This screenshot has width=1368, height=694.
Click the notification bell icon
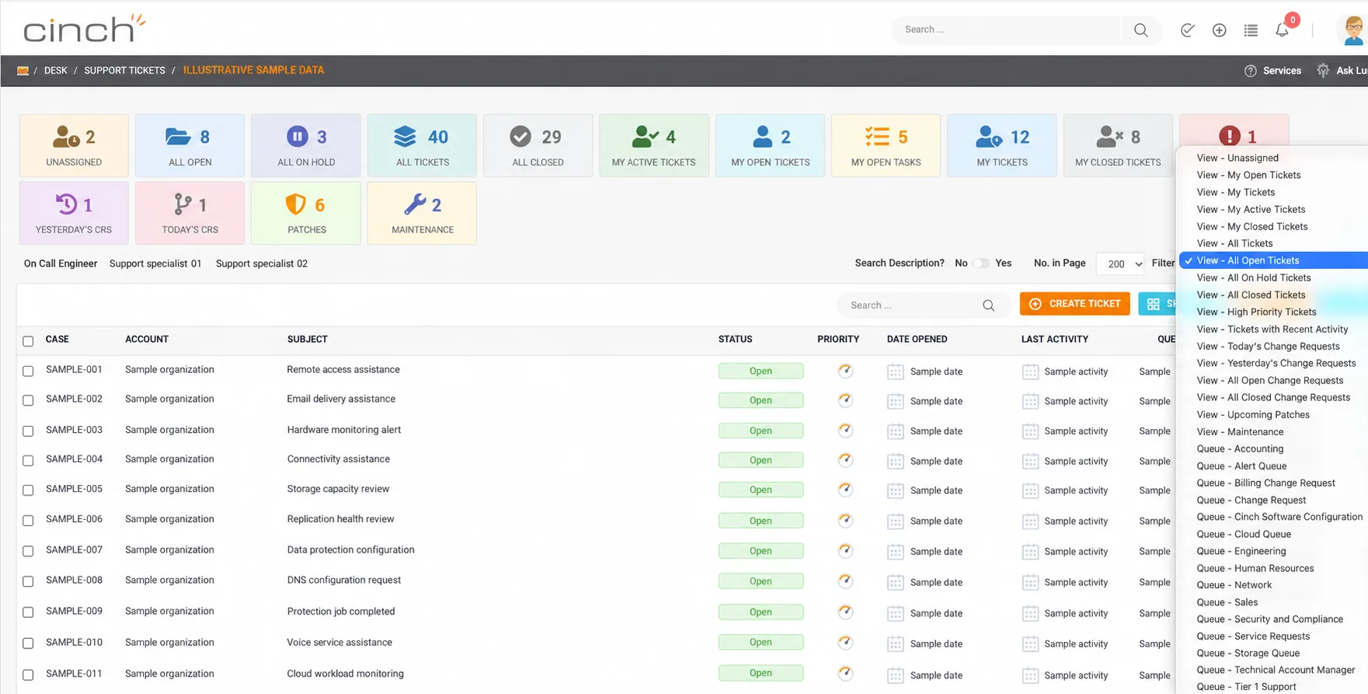1282,30
